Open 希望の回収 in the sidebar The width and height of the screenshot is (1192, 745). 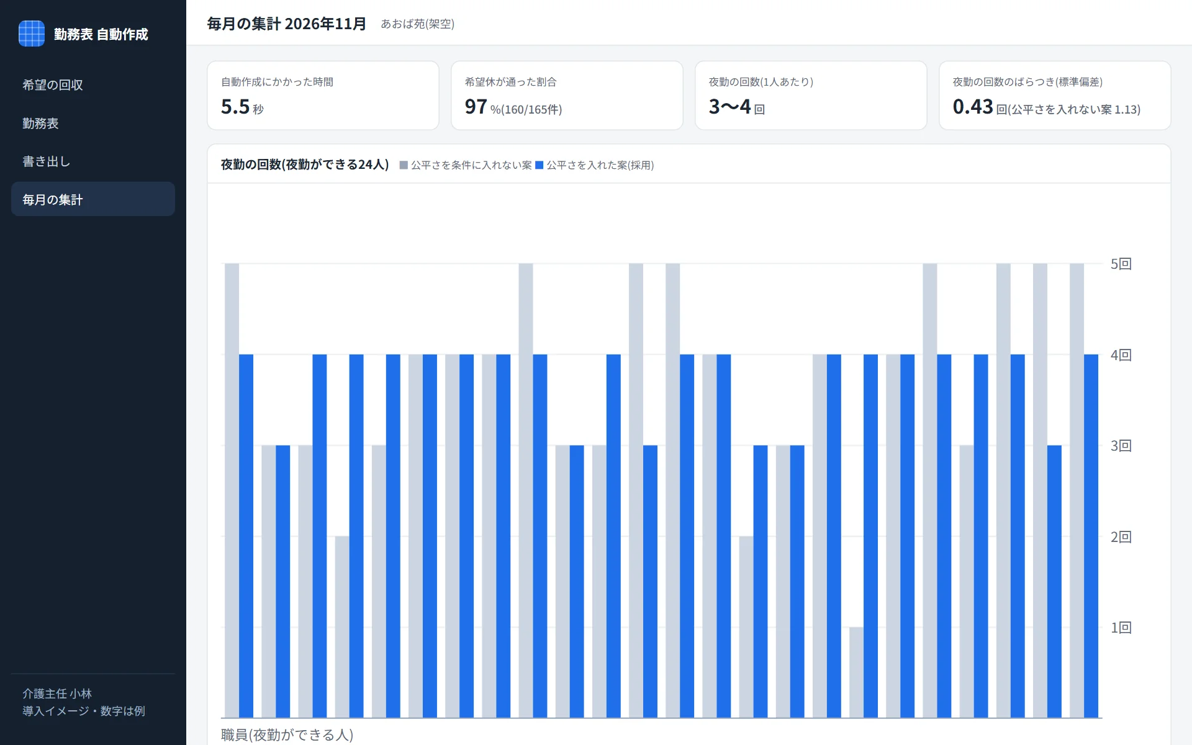pyautogui.click(x=93, y=85)
